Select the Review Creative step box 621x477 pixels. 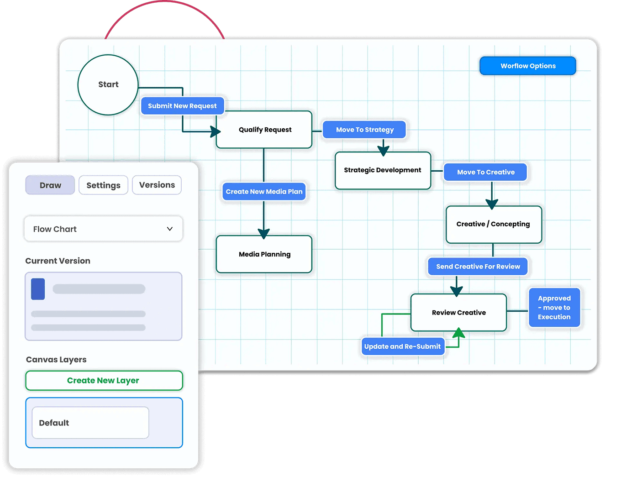(458, 313)
